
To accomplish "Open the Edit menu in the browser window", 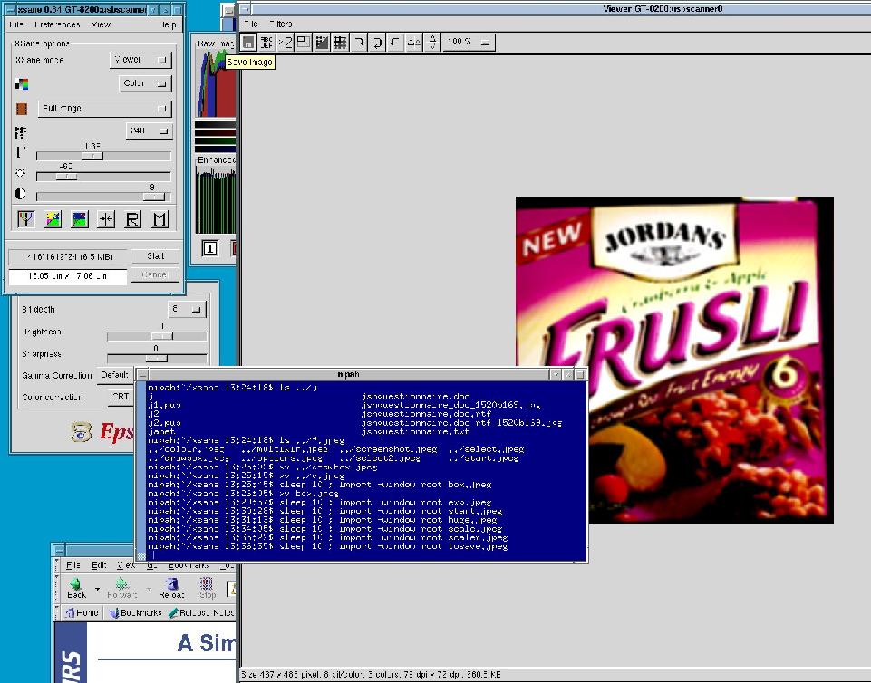I will [x=98, y=565].
